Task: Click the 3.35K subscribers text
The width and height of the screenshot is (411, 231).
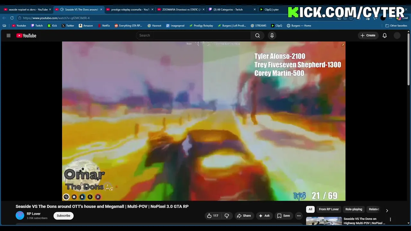Action: point(37,218)
